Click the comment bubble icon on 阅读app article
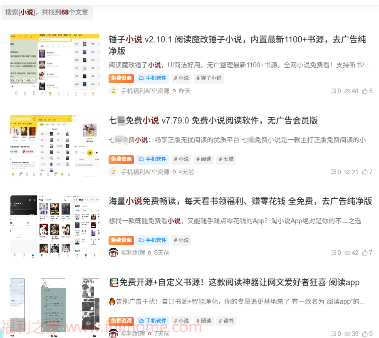The image size is (379, 338). point(333,333)
